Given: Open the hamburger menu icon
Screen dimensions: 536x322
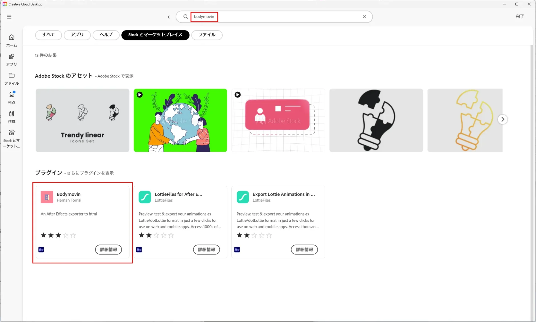Looking at the screenshot, I should point(9,17).
